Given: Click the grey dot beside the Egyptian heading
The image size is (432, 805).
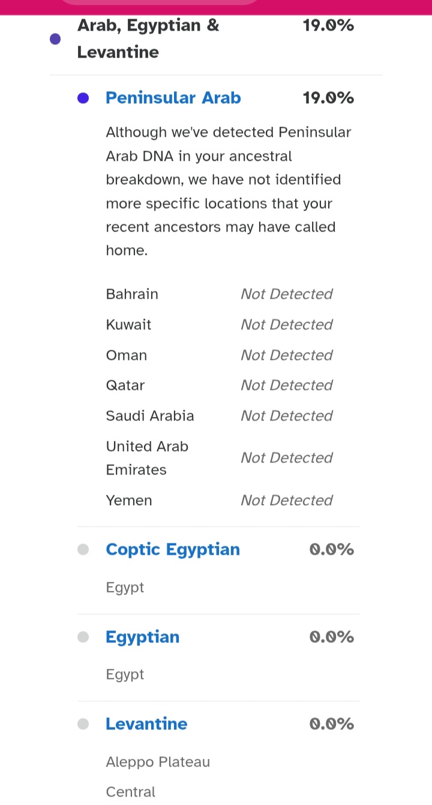Looking at the screenshot, I should click(83, 637).
